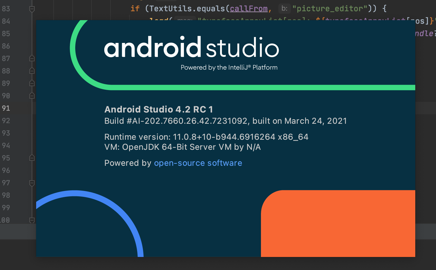Click the 'VM: OpenJDK 64-Bit Server VM' line
This screenshot has height=270, width=436.
tap(182, 147)
